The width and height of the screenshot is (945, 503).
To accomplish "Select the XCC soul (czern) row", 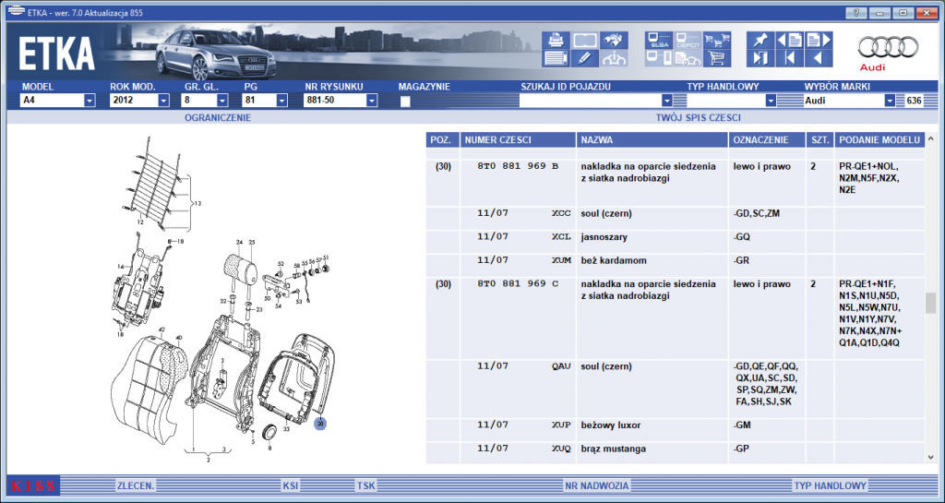I will coord(676,219).
